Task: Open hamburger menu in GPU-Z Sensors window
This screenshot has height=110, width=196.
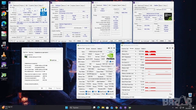Action: tap(172, 48)
